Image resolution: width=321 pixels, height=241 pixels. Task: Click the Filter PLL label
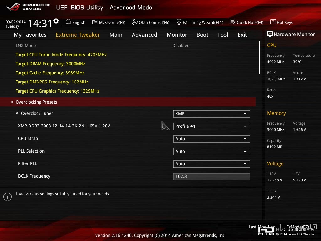28,163
